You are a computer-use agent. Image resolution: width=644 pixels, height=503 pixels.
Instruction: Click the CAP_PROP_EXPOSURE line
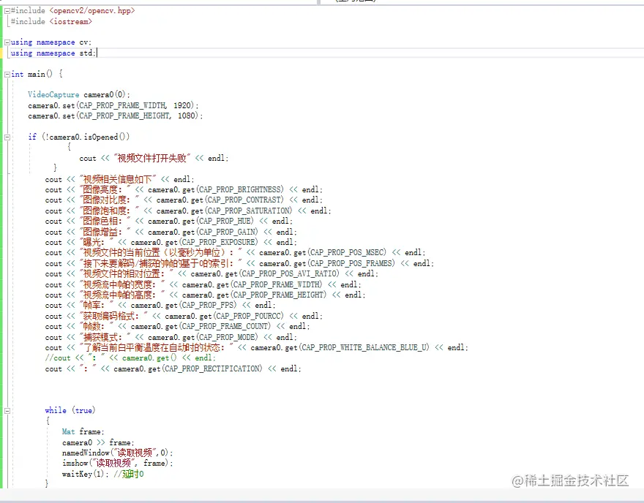[x=171, y=243]
